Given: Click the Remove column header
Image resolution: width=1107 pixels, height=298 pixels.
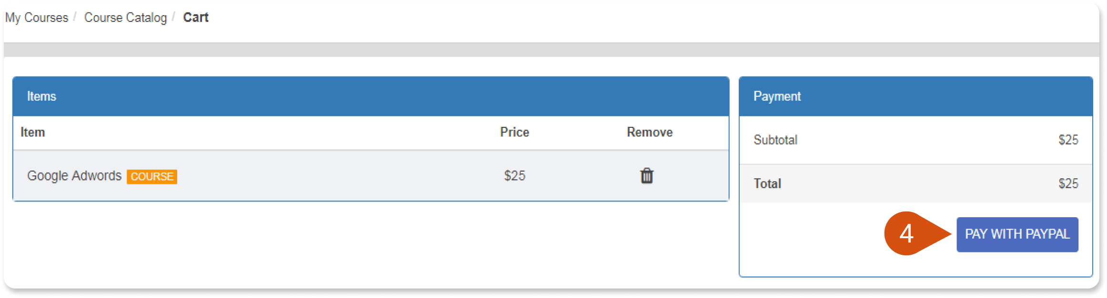Looking at the screenshot, I should coord(650,132).
